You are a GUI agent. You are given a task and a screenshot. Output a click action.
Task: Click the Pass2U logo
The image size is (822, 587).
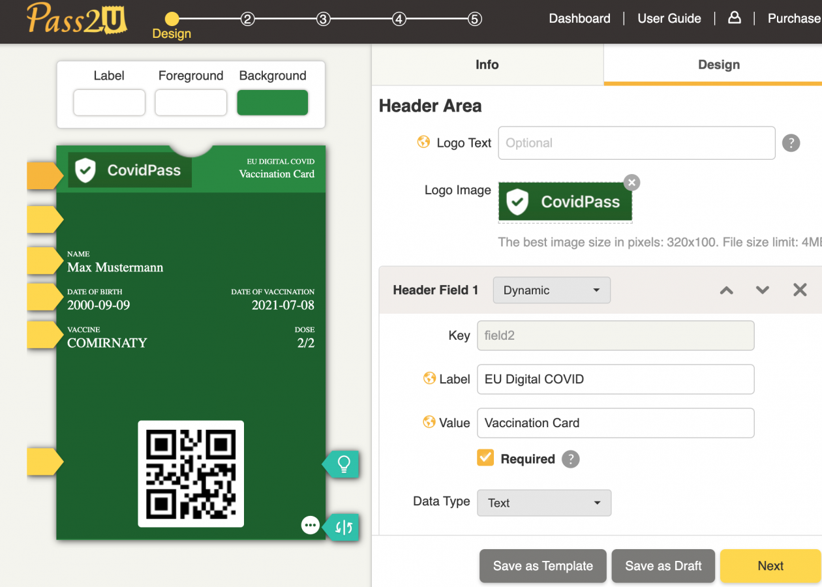76,18
